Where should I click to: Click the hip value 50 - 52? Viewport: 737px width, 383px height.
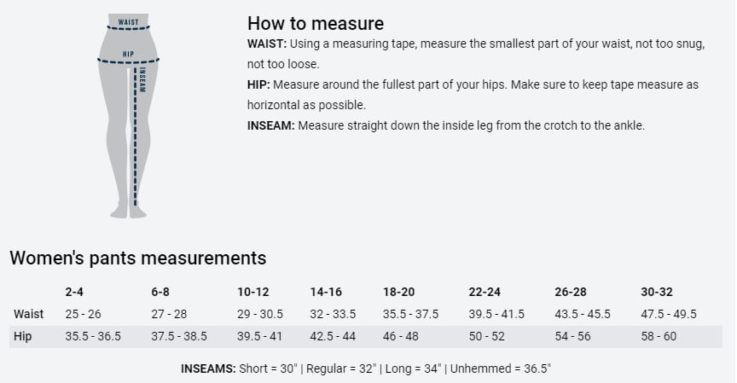point(486,336)
